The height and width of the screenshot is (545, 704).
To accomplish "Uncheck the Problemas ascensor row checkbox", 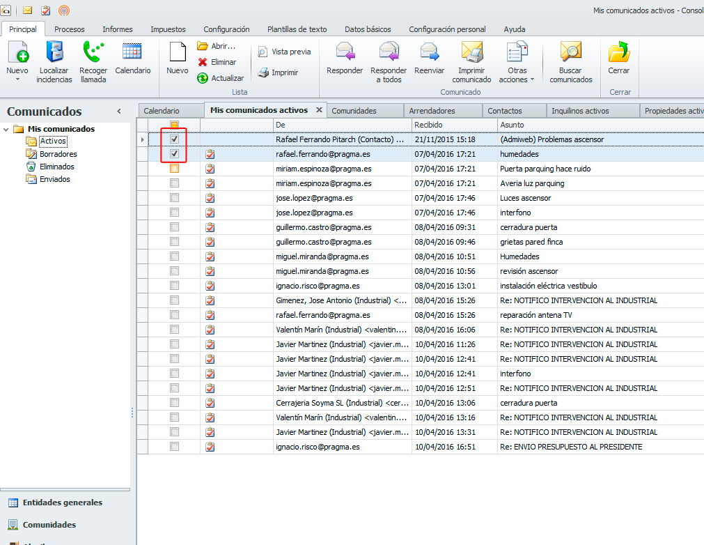I will pos(174,139).
